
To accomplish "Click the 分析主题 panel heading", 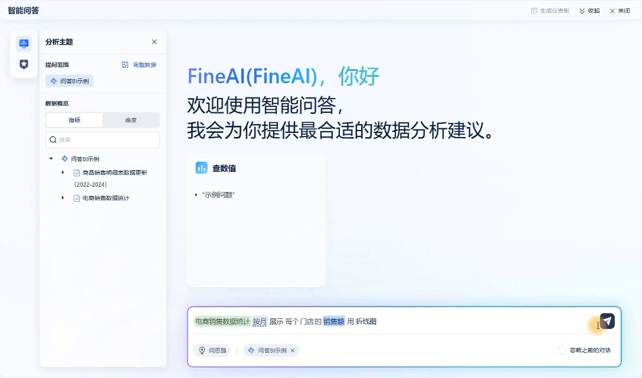I will pos(59,42).
